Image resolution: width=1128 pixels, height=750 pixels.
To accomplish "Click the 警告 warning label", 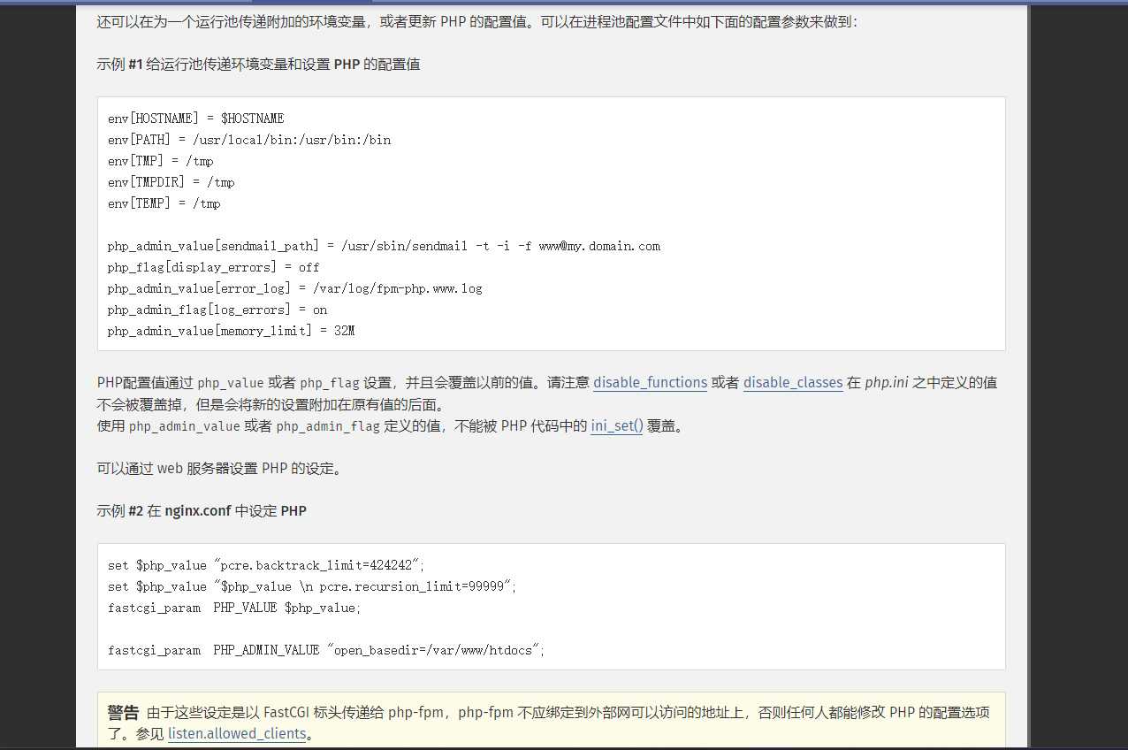I will 123,713.
